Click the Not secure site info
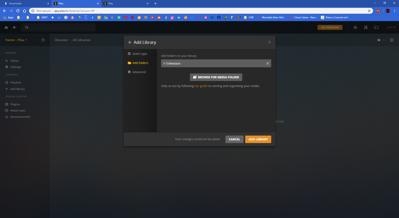399x218 pixels. (41, 11)
